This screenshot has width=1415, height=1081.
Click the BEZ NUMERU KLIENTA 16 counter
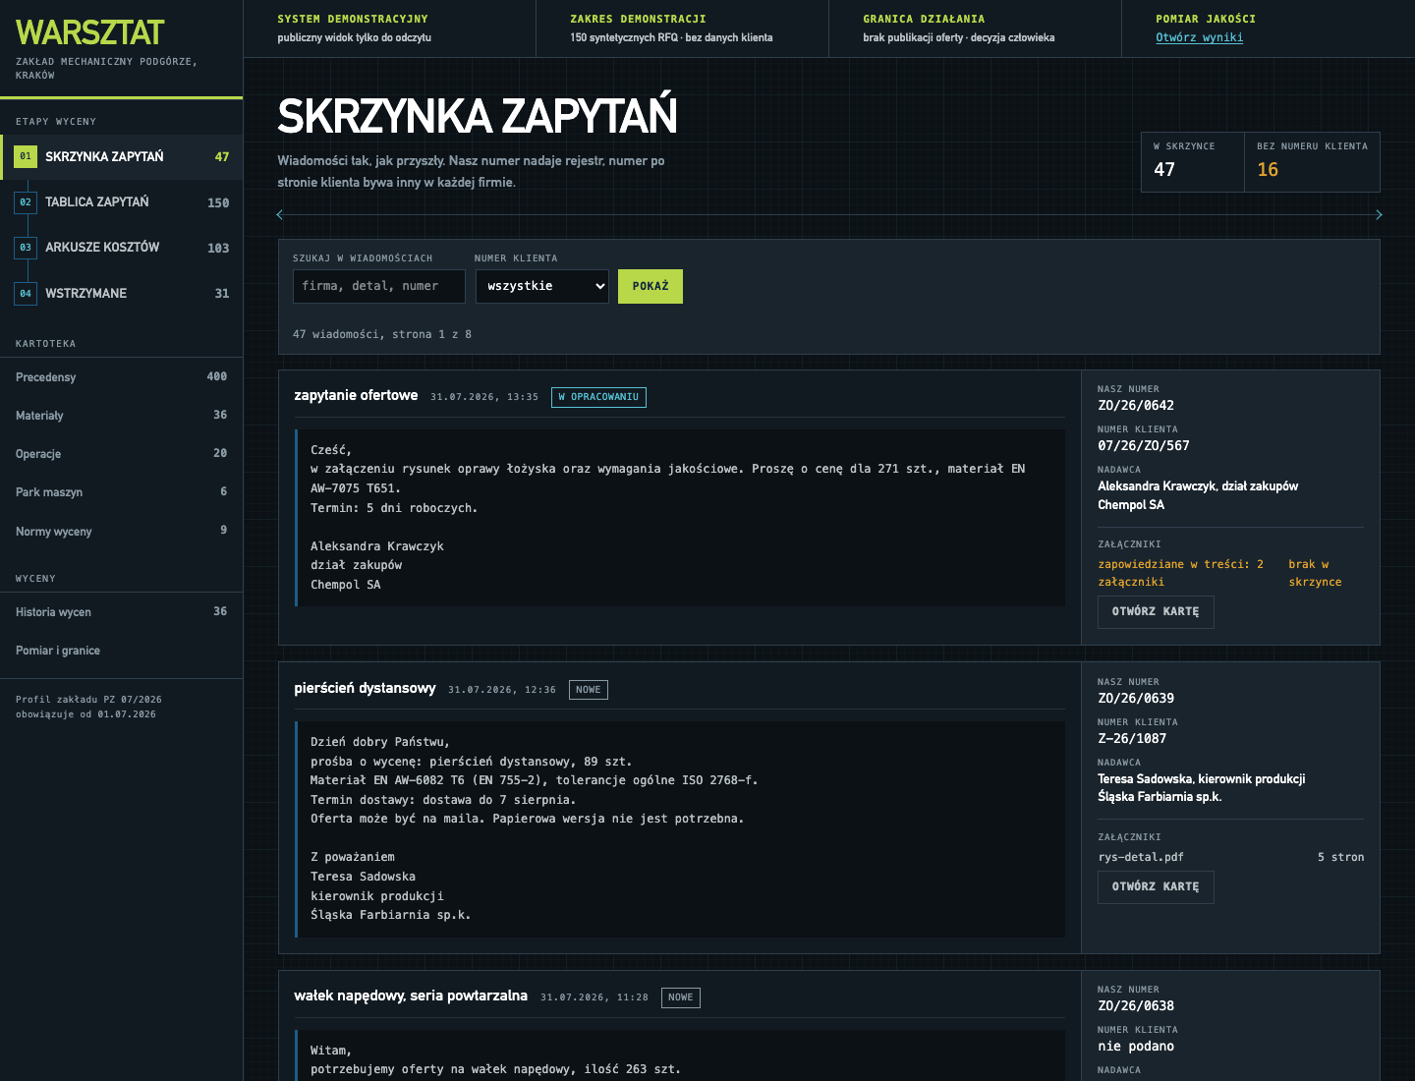click(x=1312, y=161)
